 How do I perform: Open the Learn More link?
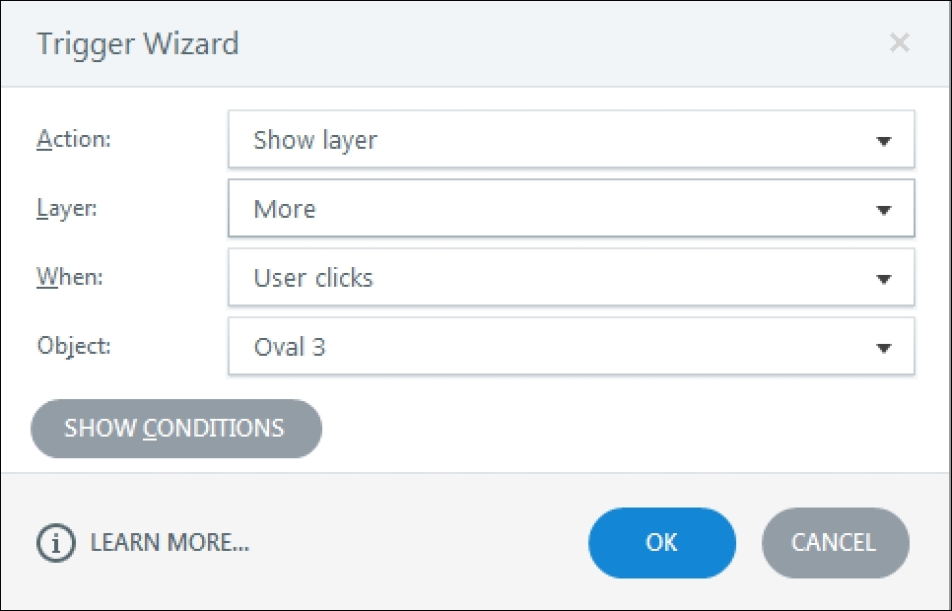click(x=170, y=542)
